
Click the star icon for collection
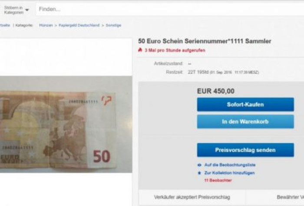(x=199, y=173)
